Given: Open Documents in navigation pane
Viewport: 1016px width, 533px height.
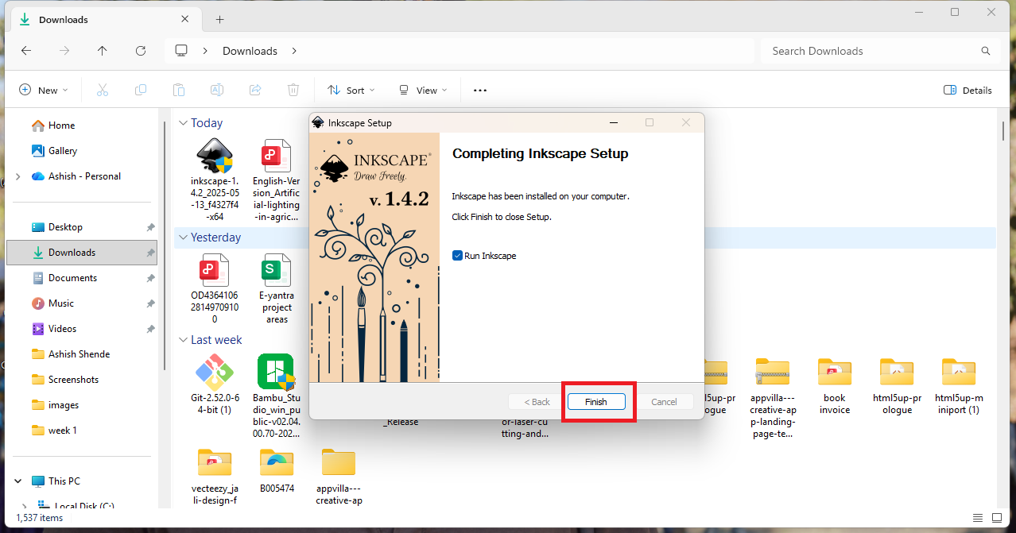Looking at the screenshot, I should (72, 278).
